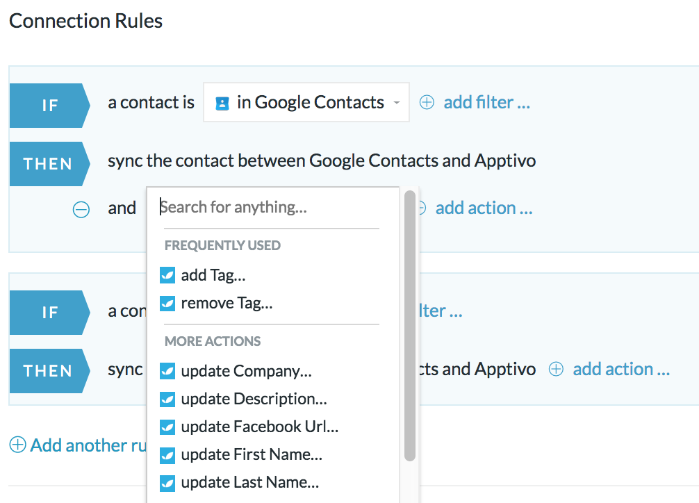Click 'add filter ...' link in first rule
The image size is (699, 503).
point(487,102)
